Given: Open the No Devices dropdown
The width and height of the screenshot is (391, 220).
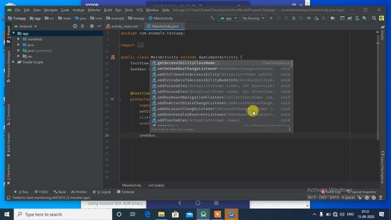Looking at the screenshot, I should click(253, 18).
